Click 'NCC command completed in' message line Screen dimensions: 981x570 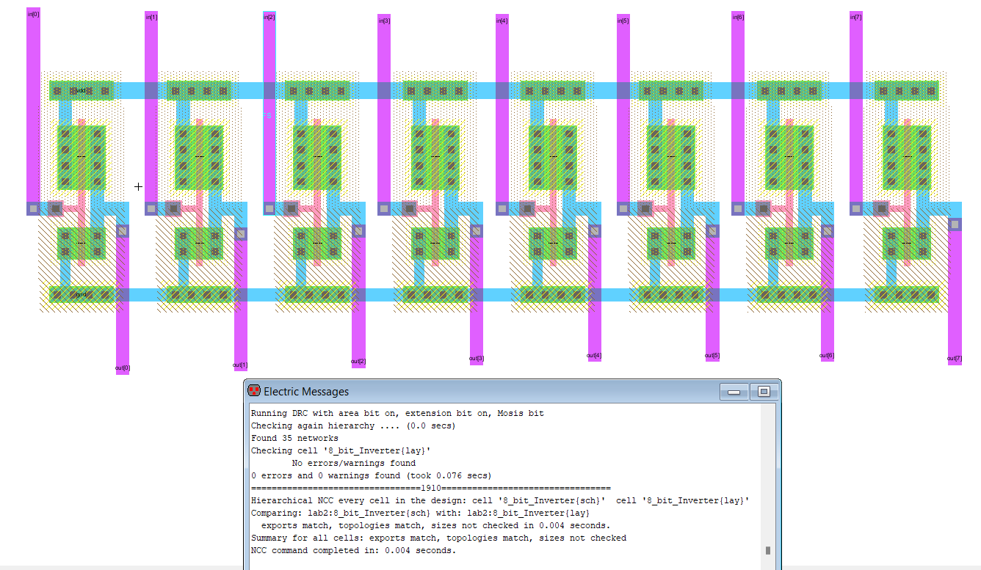click(x=353, y=550)
